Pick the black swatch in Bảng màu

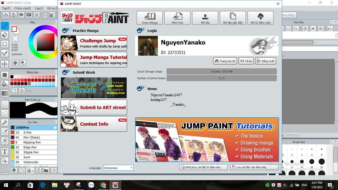(x=12, y=77)
